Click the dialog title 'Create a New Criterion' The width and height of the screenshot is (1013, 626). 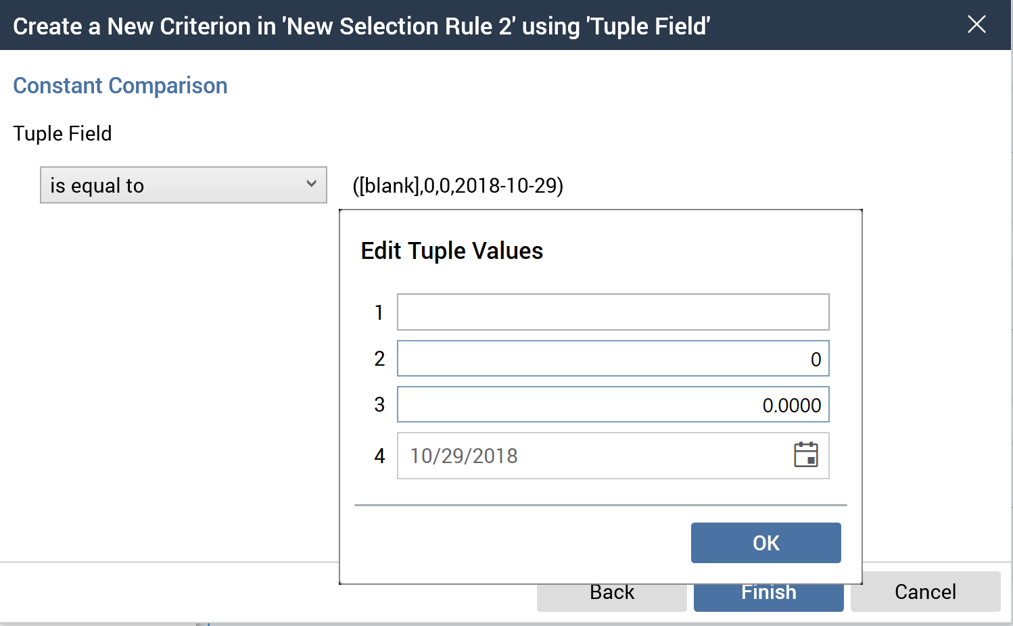coord(362,26)
